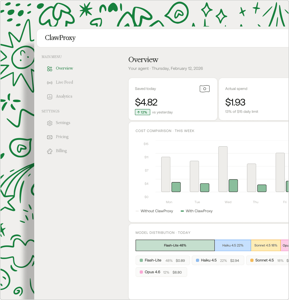Toggle the With ClawProxy legend entry

pyautogui.click(x=196, y=211)
